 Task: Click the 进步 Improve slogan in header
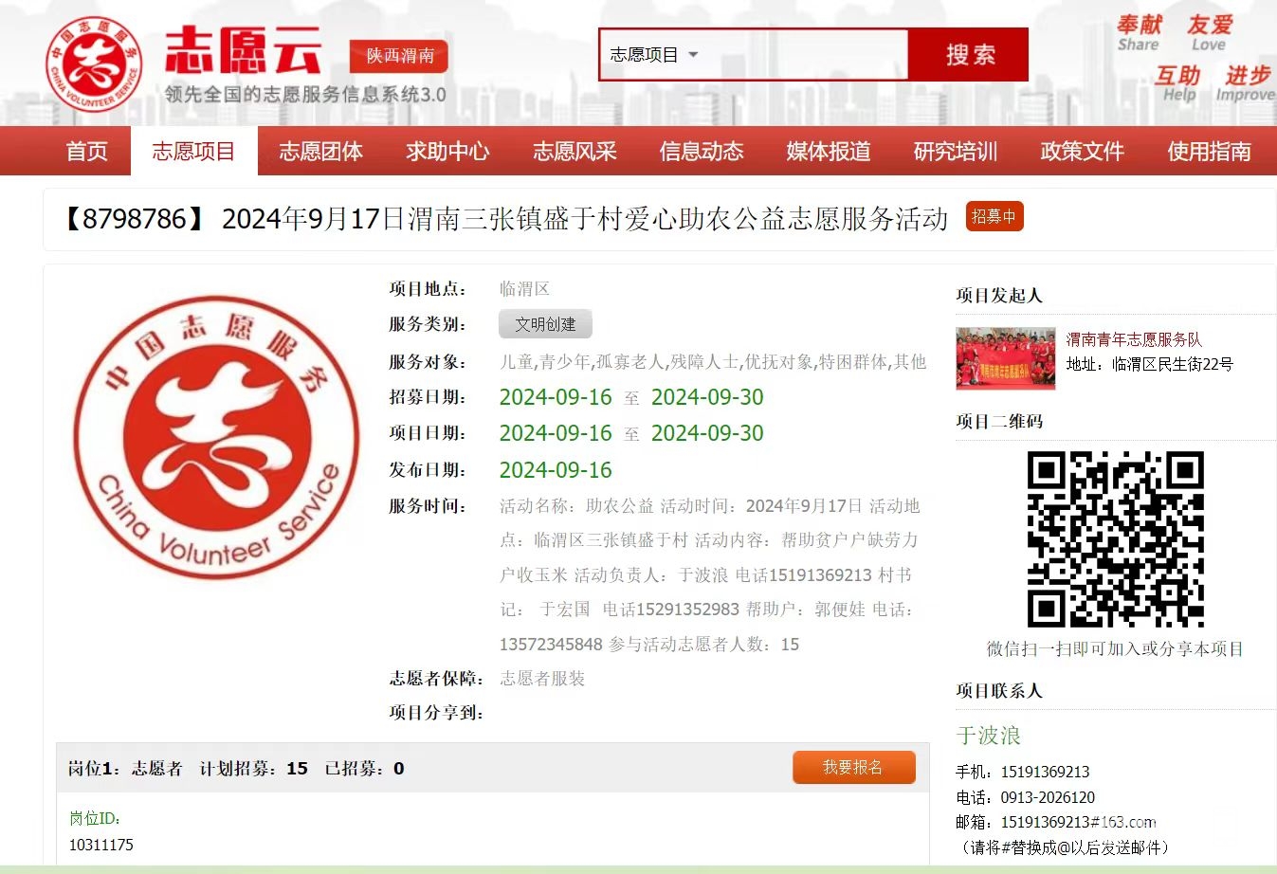(x=1246, y=82)
